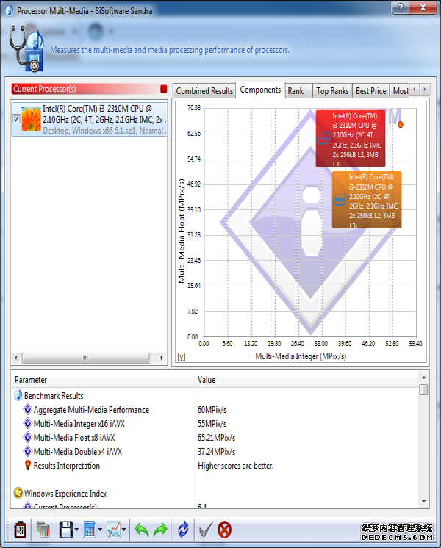This screenshot has height=548, width=441.
Task: Click the red square on Current Processor(s) header
Action: 164,89
